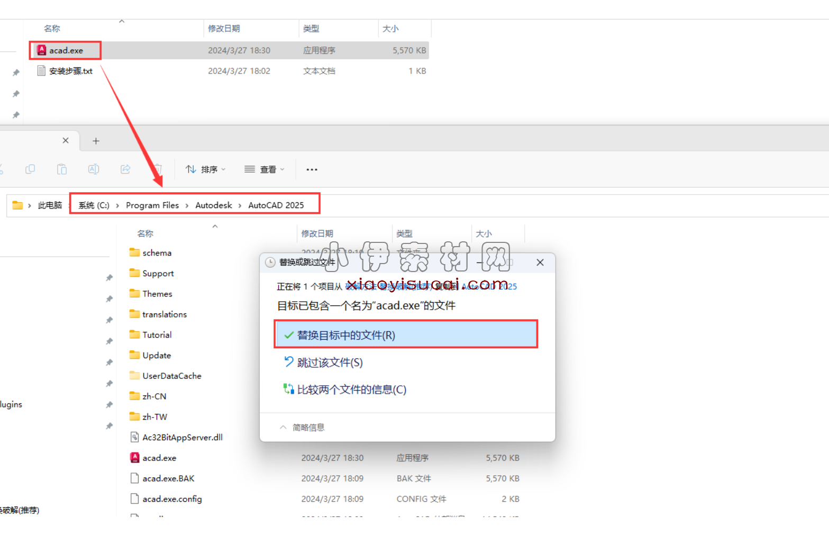Sort lower window by 修改日期 column

tap(317, 233)
